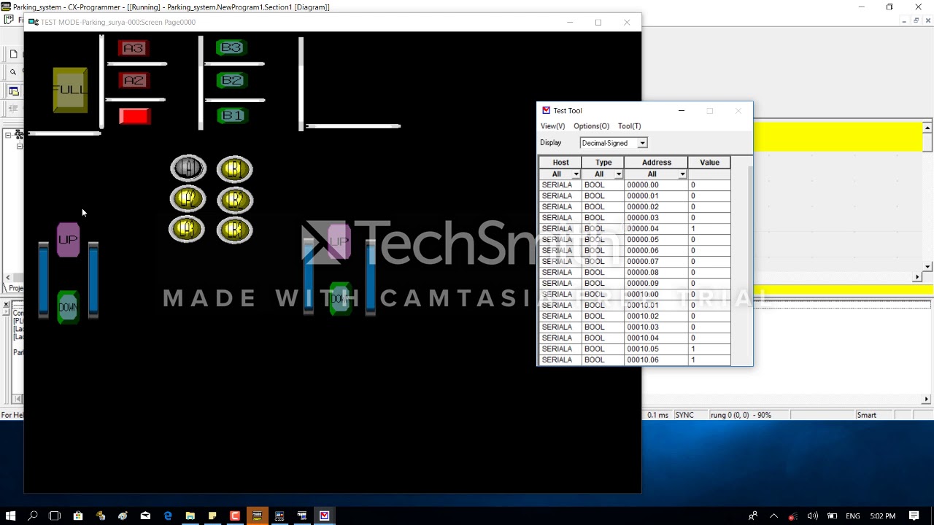Screen dimensions: 934x525
Task: Click the yellow LB3 lamp
Action: [234, 230]
